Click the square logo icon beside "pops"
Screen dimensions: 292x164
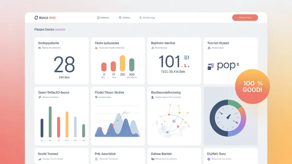click(x=210, y=66)
